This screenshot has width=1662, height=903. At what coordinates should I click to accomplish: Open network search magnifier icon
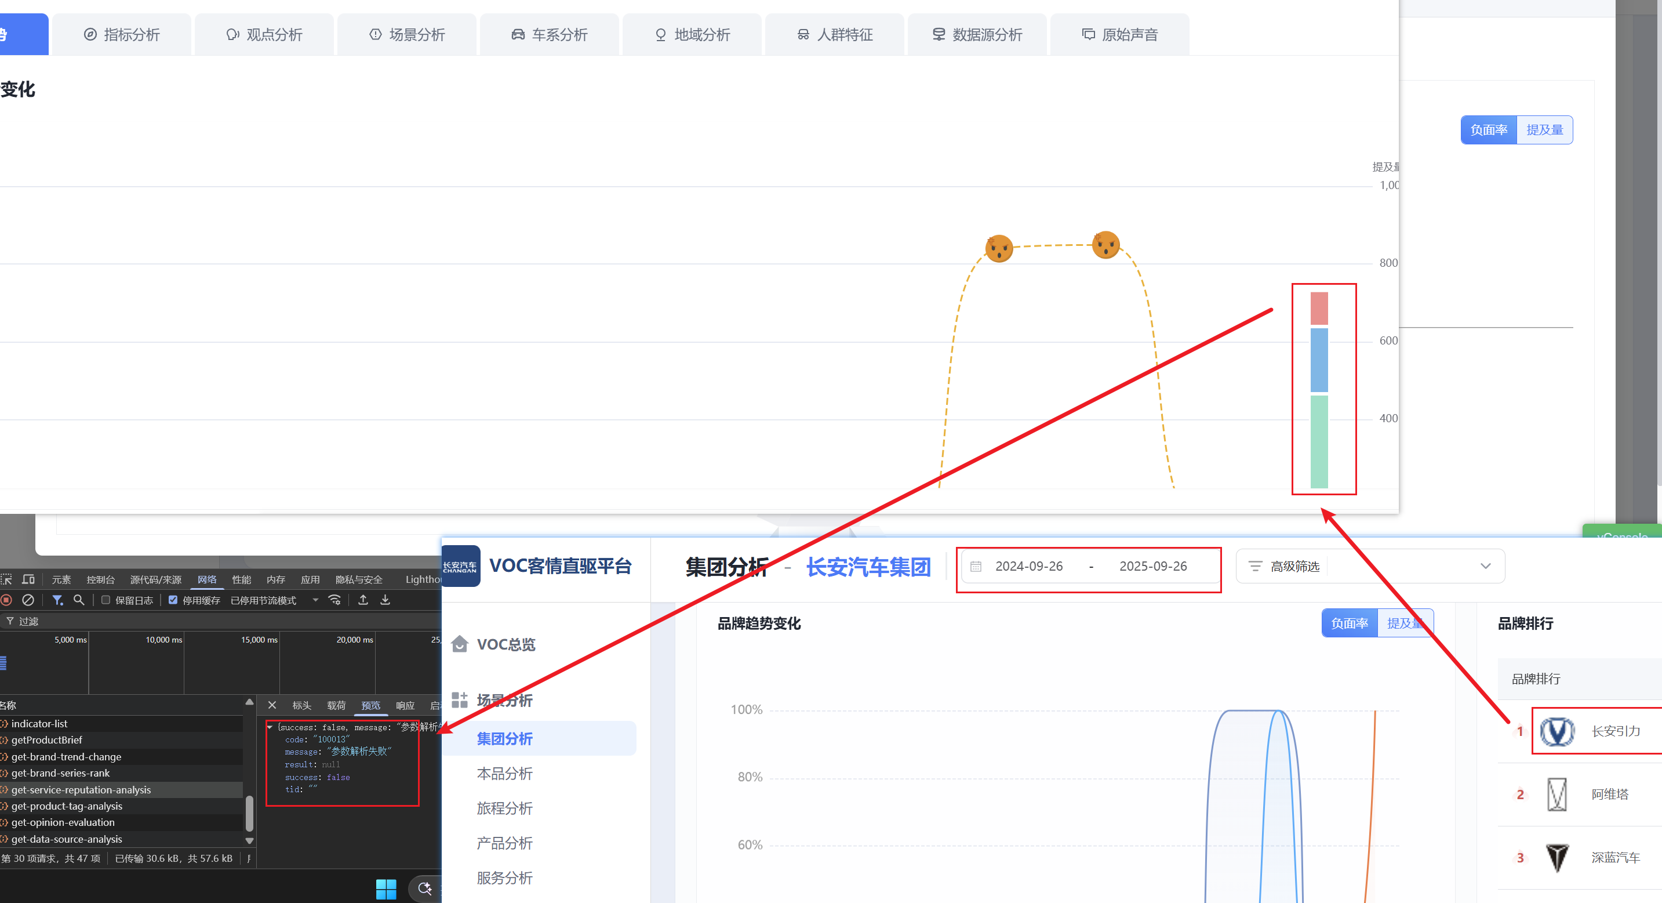pos(79,600)
